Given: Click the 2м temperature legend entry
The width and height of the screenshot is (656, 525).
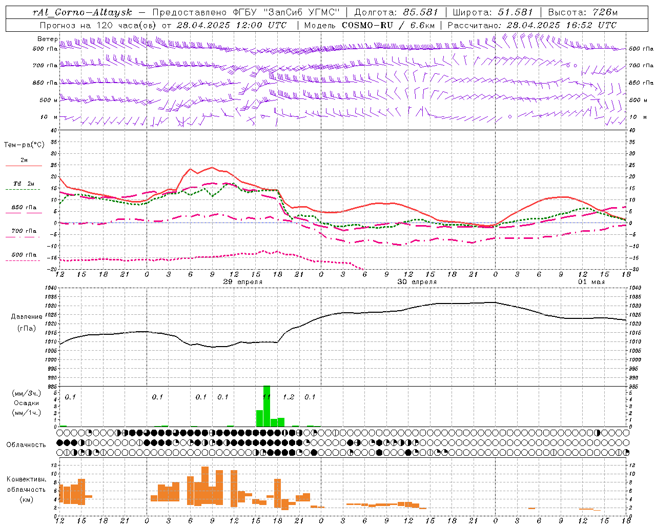Looking at the screenshot, I should [x=24, y=160].
